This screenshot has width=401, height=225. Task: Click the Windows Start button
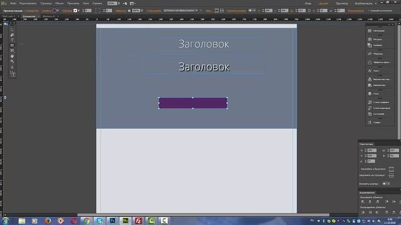click(5, 221)
